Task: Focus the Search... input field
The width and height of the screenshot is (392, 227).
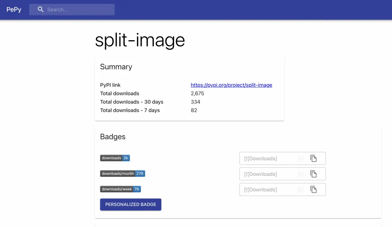Action: pyautogui.click(x=72, y=10)
